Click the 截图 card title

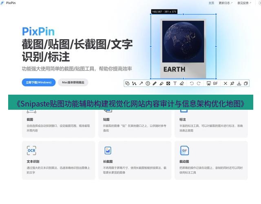point(30,120)
